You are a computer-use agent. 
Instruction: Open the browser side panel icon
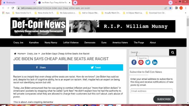point(176,8)
